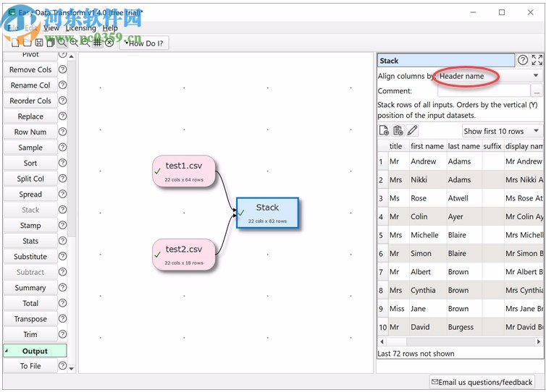Open help icon in Stack panel header

click(523, 60)
